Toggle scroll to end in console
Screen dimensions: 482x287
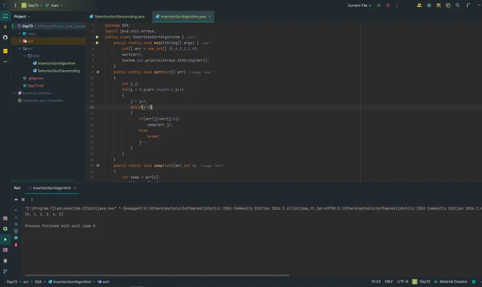click(x=16, y=231)
